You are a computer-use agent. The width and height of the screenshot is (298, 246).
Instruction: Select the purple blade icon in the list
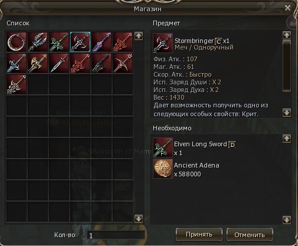point(101,42)
